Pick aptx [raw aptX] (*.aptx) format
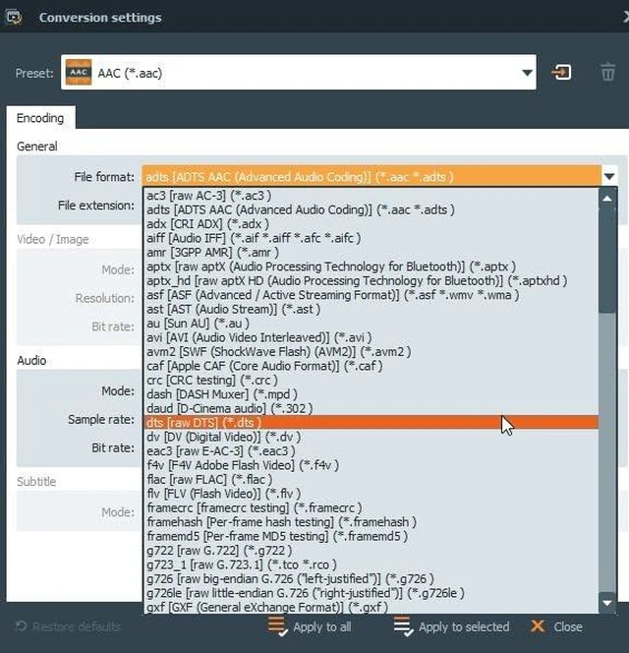Viewport: 629px width, 653px height. (371, 267)
